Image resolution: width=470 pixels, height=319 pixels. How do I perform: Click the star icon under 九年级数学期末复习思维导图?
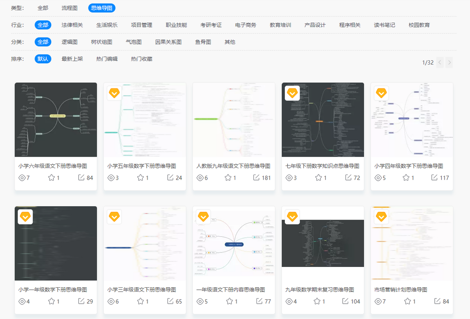tap(318, 301)
